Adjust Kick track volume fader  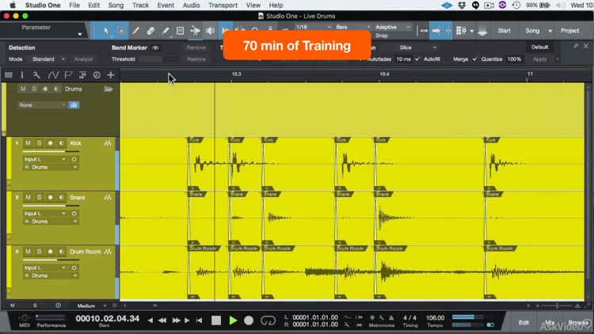51,151
